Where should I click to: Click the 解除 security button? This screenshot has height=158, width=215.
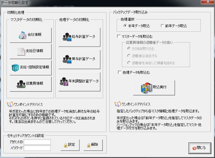click(x=93, y=145)
